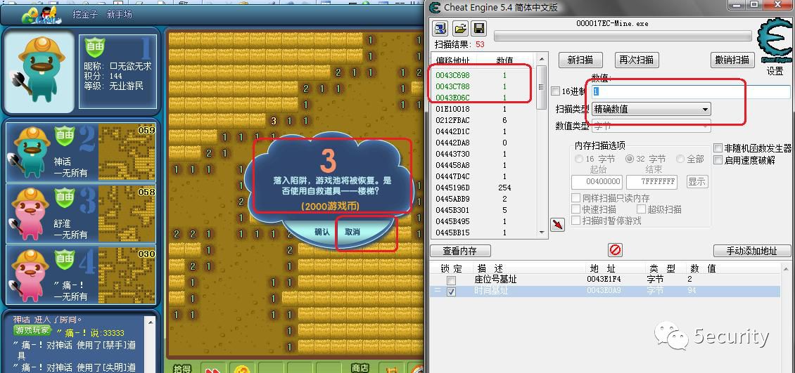The image size is (795, 373).
Task: Click the avatar of player 神话
Action: (x=30, y=151)
